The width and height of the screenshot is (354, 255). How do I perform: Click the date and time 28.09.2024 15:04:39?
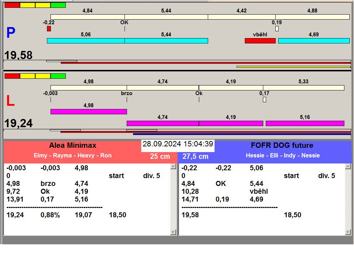click(x=178, y=144)
